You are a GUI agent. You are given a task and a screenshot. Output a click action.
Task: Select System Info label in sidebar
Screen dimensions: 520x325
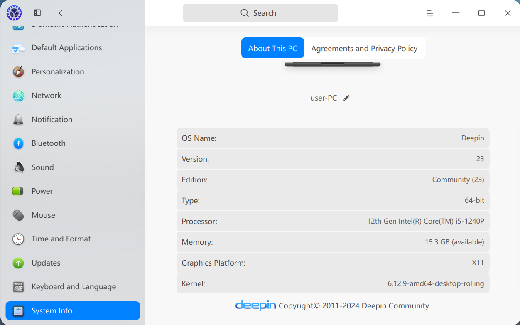(x=52, y=311)
